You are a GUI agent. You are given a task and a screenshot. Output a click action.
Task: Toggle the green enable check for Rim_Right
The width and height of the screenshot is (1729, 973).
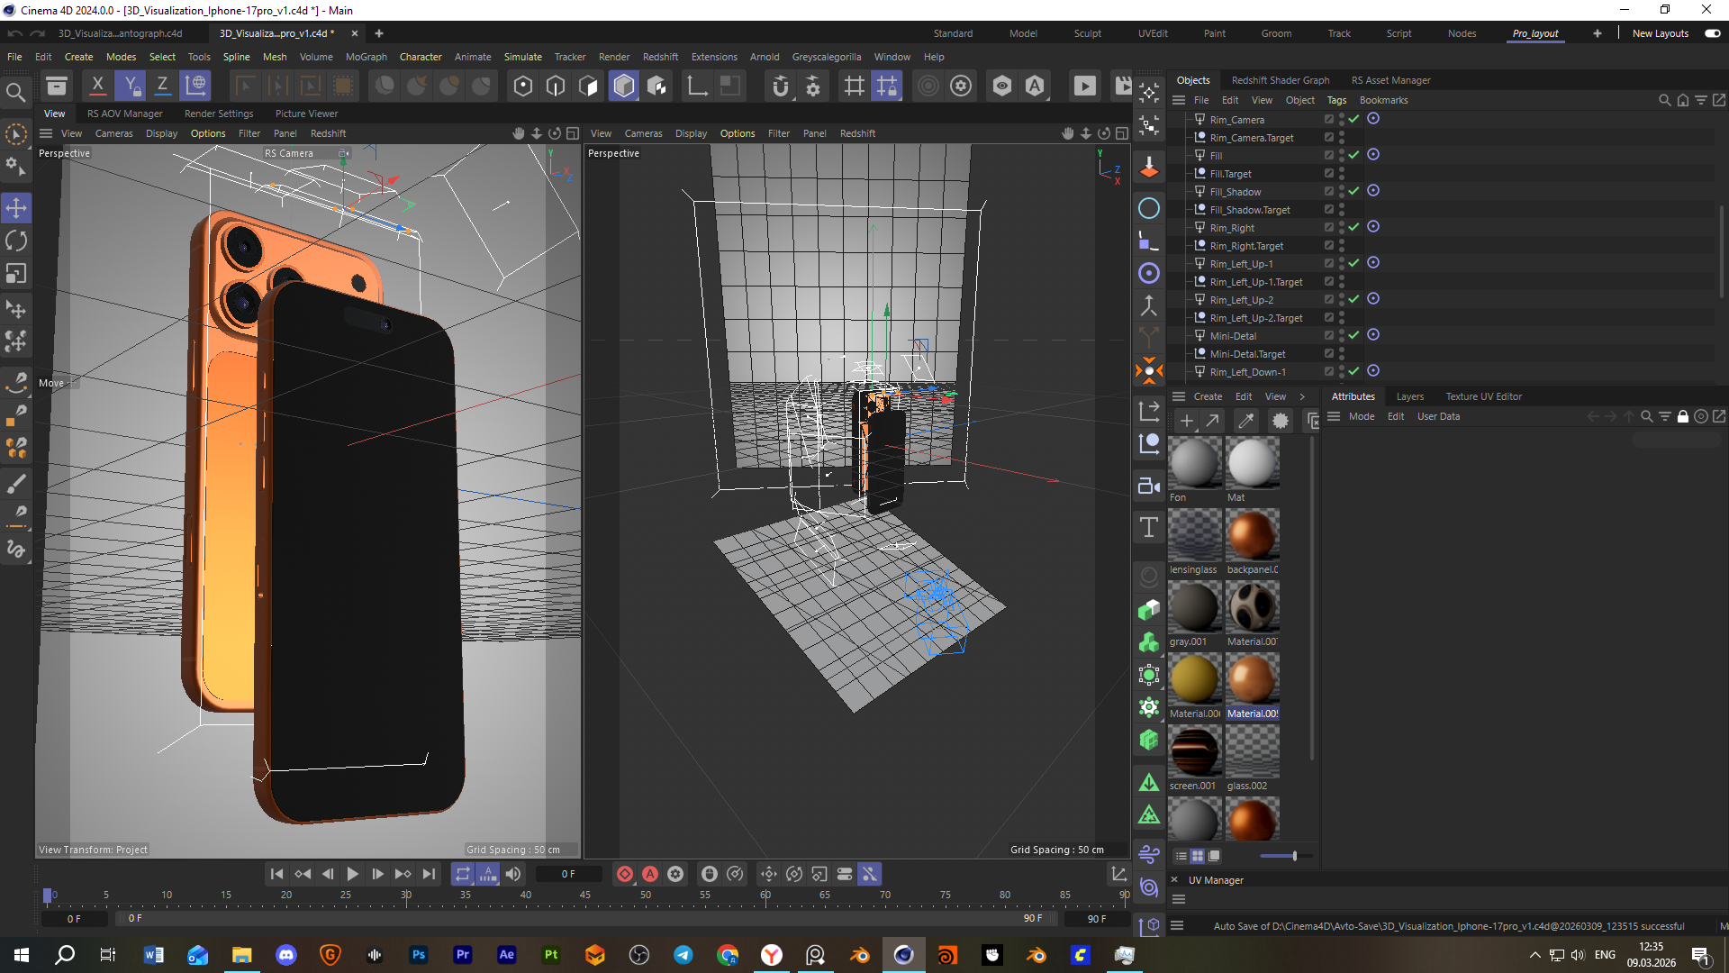coord(1353,227)
